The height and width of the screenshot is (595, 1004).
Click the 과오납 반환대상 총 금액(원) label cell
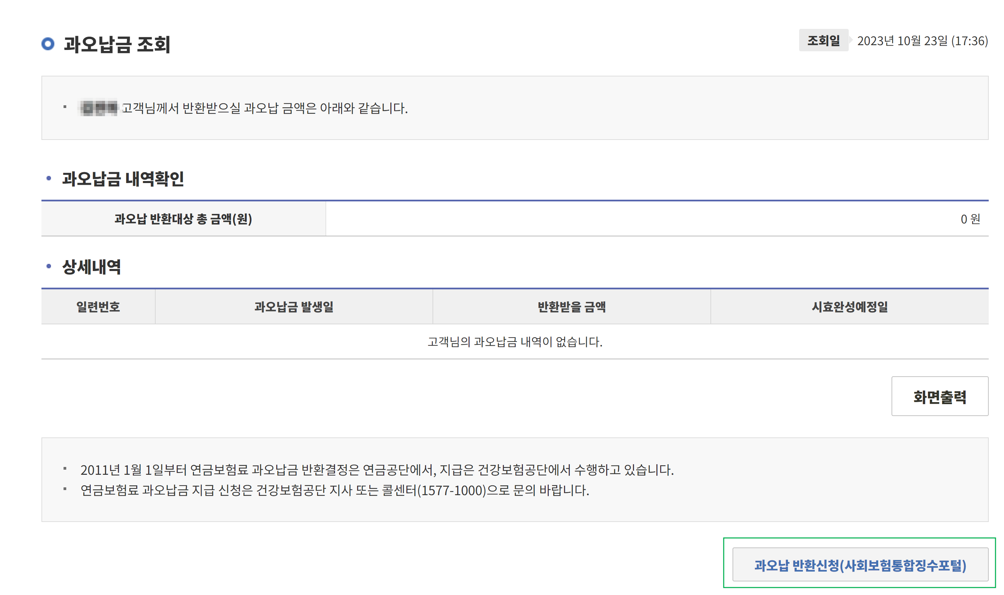pyautogui.click(x=183, y=219)
